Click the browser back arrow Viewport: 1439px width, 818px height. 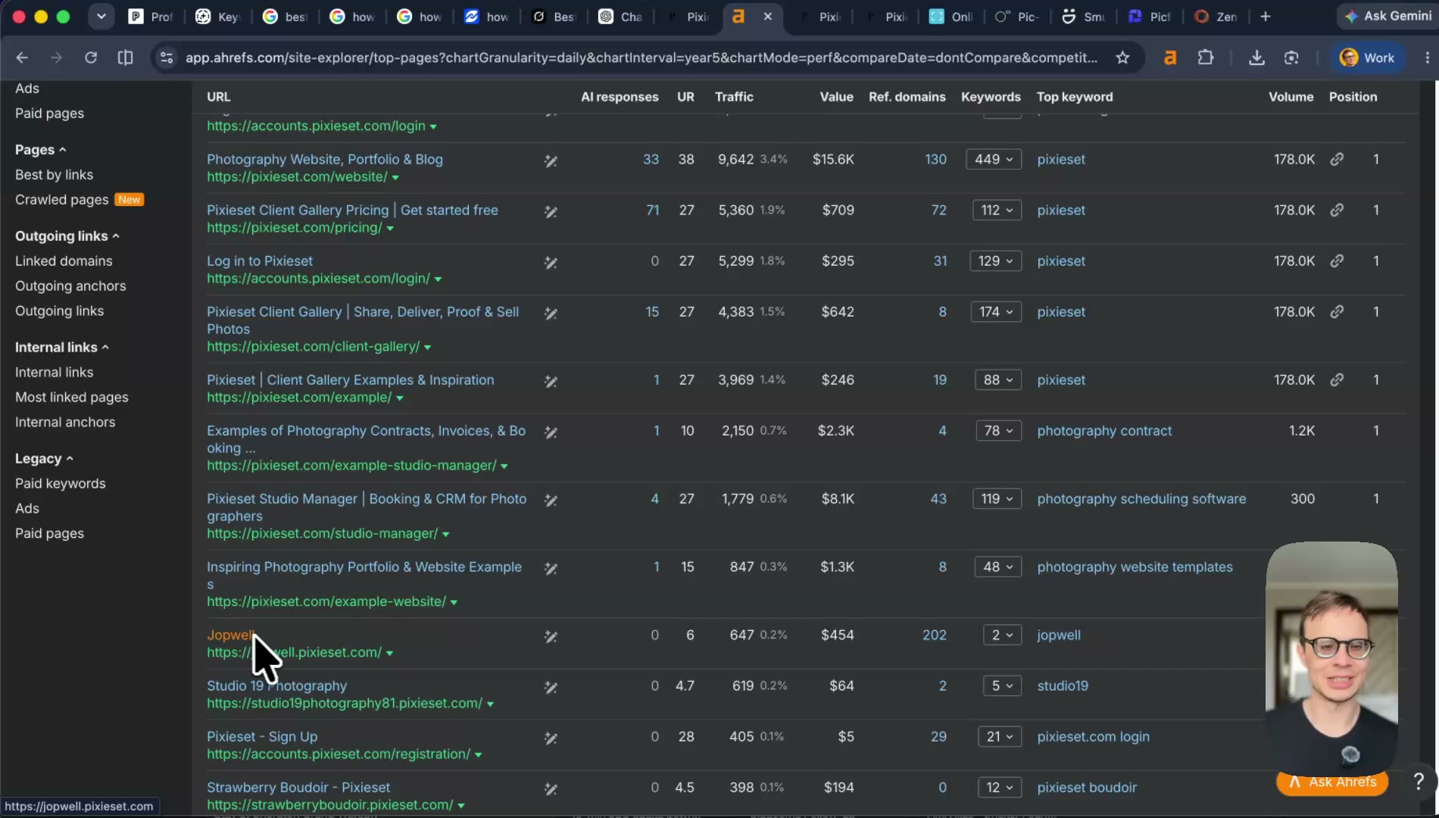(x=22, y=58)
